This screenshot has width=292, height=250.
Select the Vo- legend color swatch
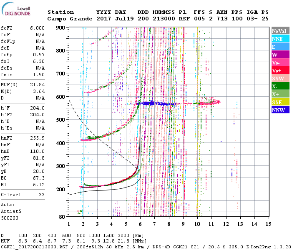point(280,62)
